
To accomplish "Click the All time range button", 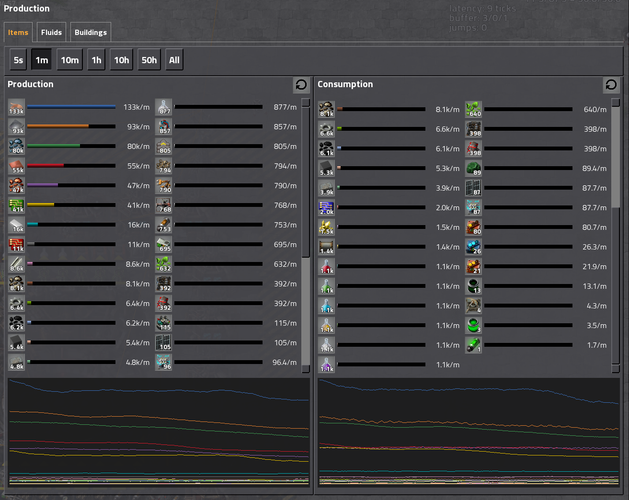I will click(x=174, y=60).
